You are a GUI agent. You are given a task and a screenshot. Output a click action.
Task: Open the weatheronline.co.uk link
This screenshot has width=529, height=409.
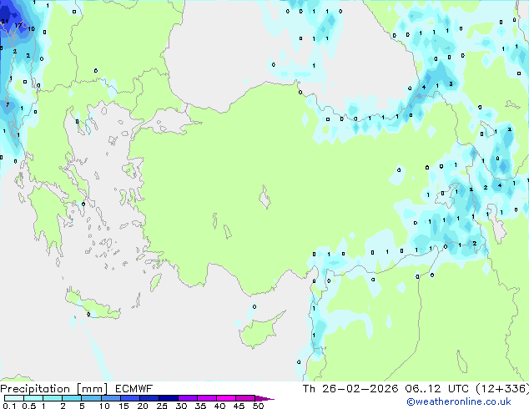[459, 401]
